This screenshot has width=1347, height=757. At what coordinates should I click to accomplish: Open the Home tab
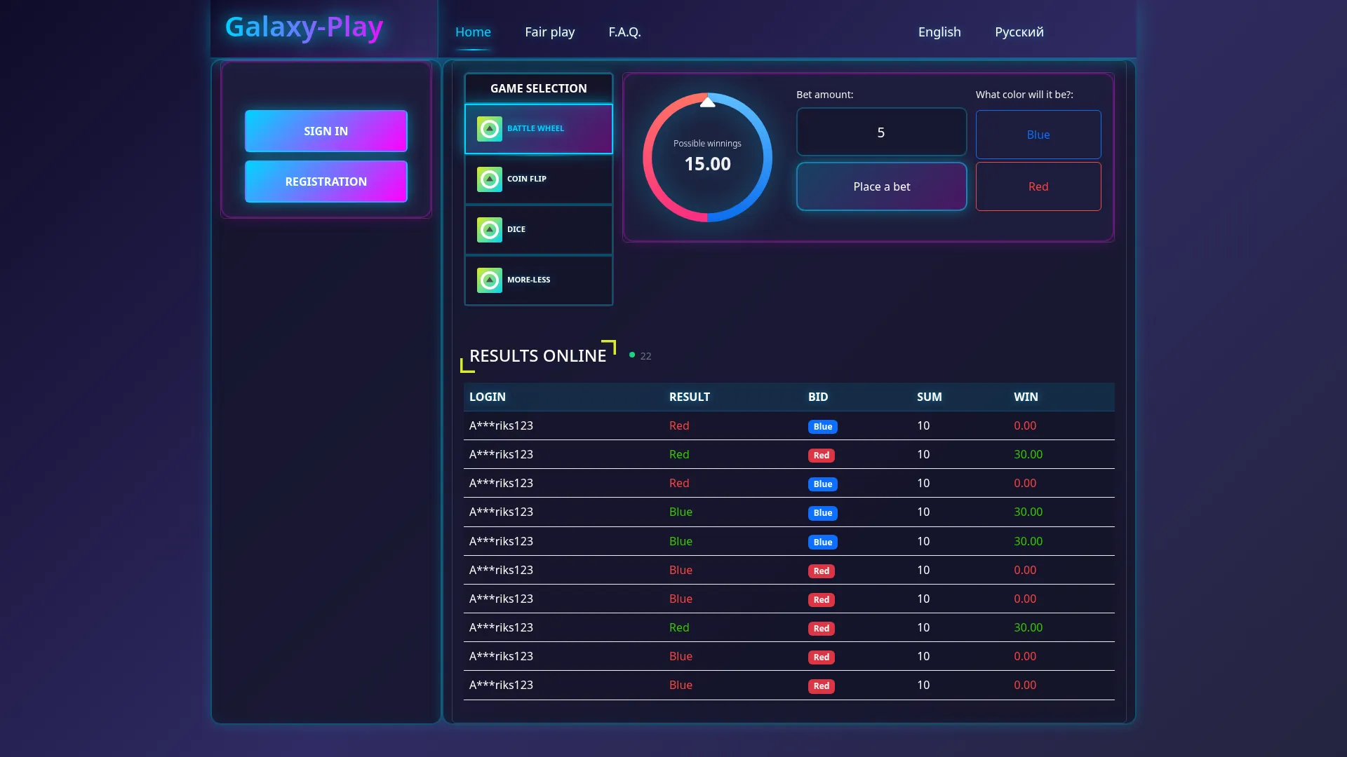(x=473, y=32)
